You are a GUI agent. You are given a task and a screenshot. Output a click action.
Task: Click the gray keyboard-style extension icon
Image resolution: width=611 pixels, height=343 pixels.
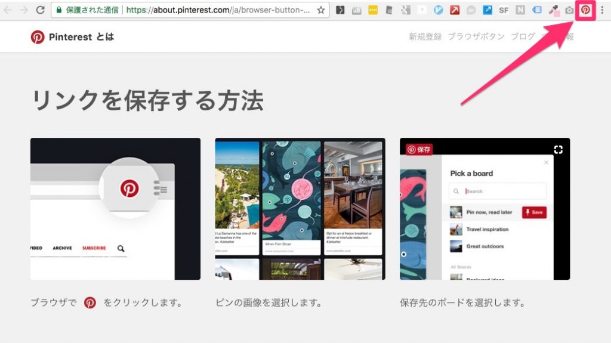point(357,11)
